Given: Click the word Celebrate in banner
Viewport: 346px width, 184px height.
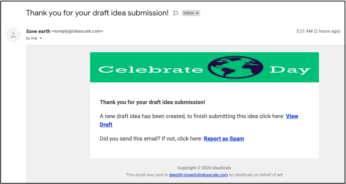Looking at the screenshot, I should click(x=151, y=70).
